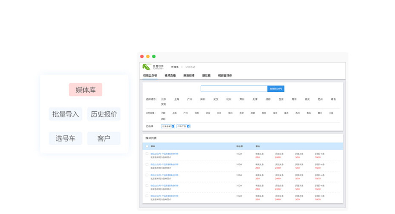
Task: Click the green leaf logo icon
Action: pos(146,67)
